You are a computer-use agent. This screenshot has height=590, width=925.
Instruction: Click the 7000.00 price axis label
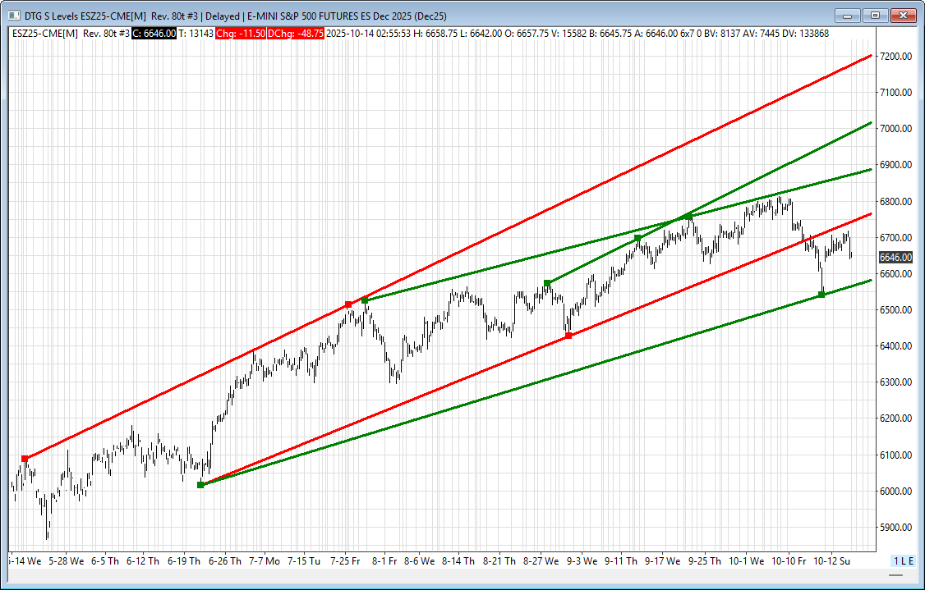click(x=895, y=129)
